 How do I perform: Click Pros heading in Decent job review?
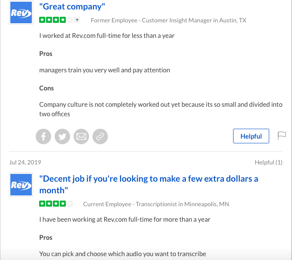pos(46,238)
